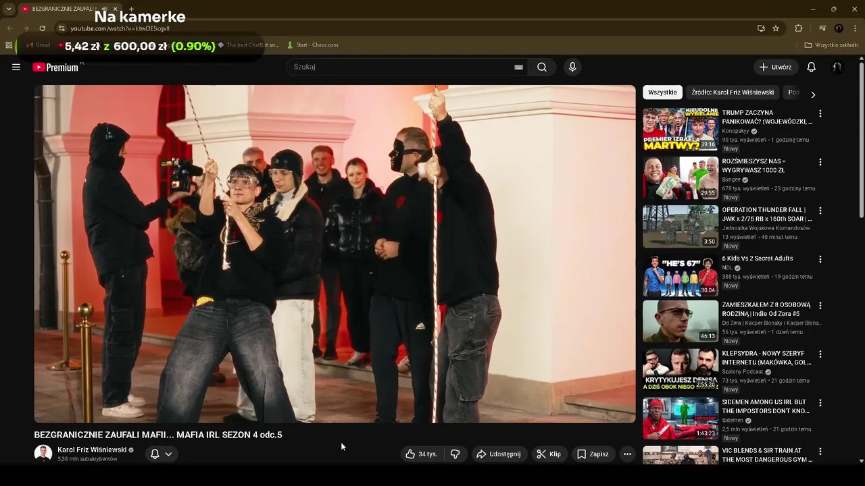The height and width of the screenshot is (486, 865).
Task: Open 6 Kids Vs 2 Secret Adults thumbnail
Action: [681, 275]
